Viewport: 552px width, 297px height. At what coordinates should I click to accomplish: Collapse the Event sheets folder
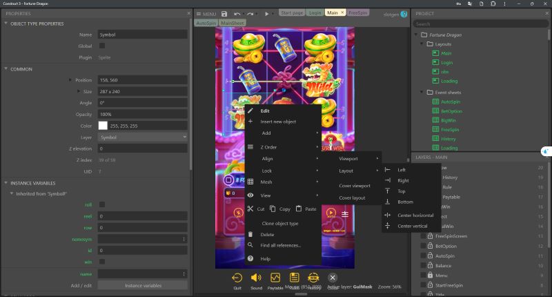coord(422,92)
